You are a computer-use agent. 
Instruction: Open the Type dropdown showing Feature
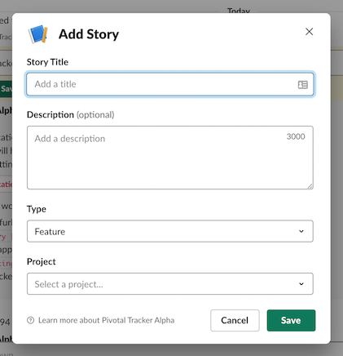[x=170, y=231]
